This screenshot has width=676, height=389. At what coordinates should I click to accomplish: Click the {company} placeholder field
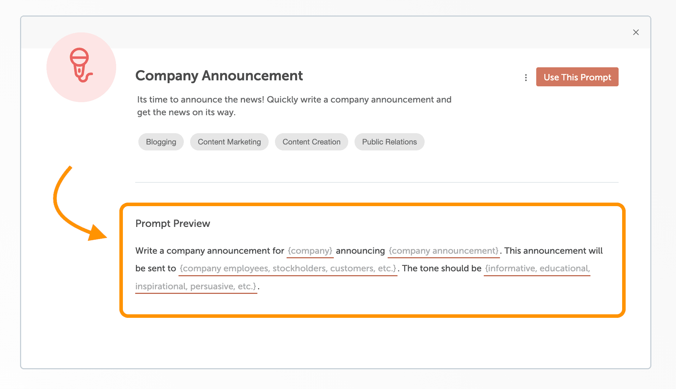click(x=310, y=251)
